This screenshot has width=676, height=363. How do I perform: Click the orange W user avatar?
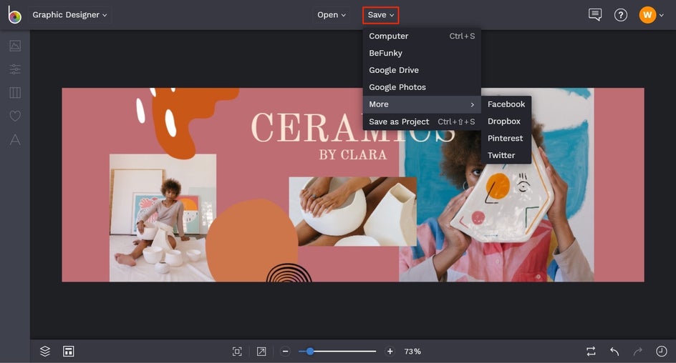pos(647,15)
